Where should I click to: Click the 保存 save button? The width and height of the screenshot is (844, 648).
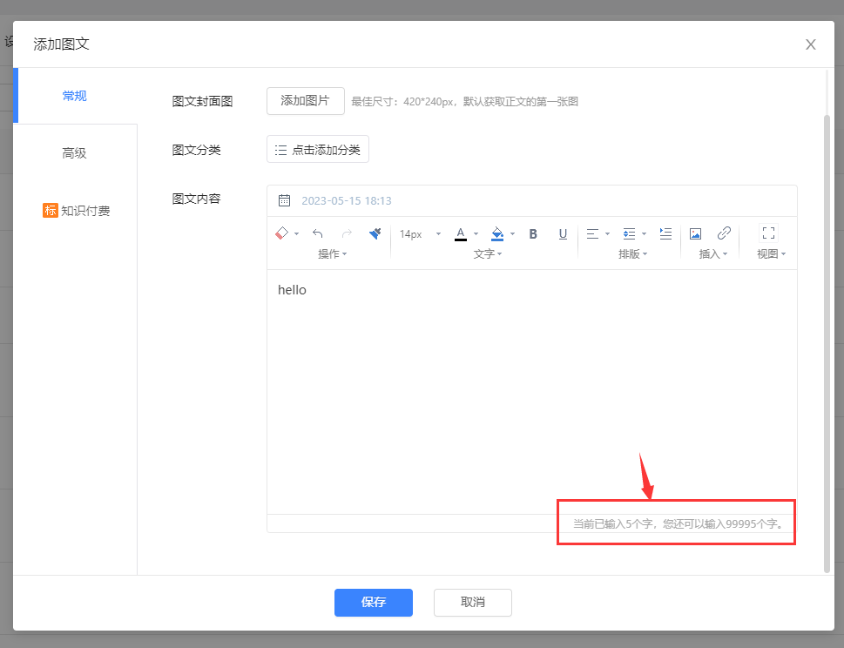pos(373,602)
